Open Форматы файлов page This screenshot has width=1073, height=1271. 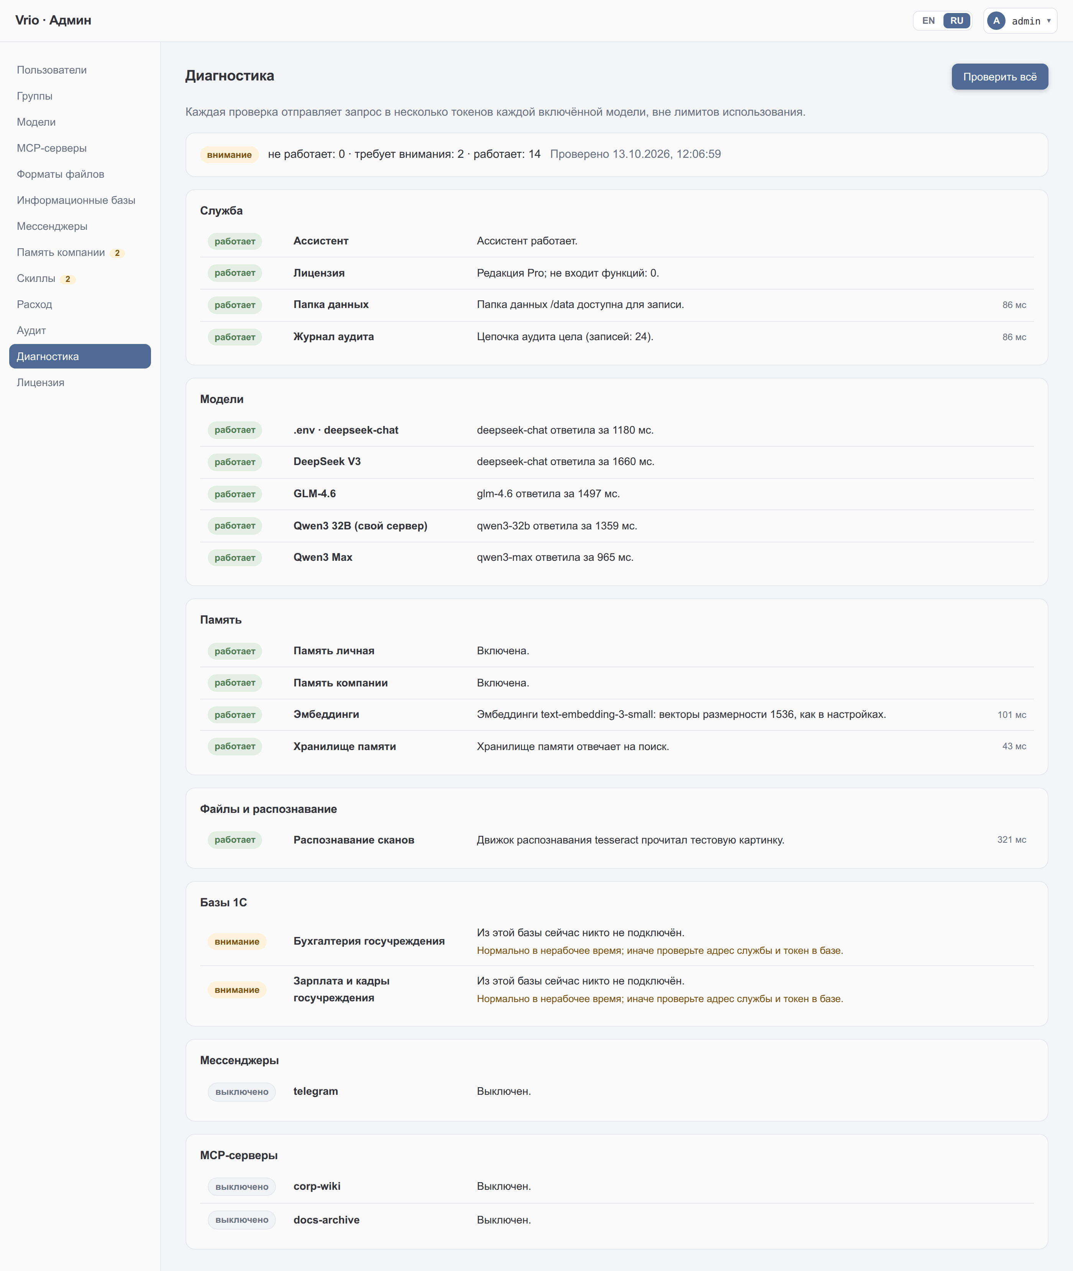80,174
